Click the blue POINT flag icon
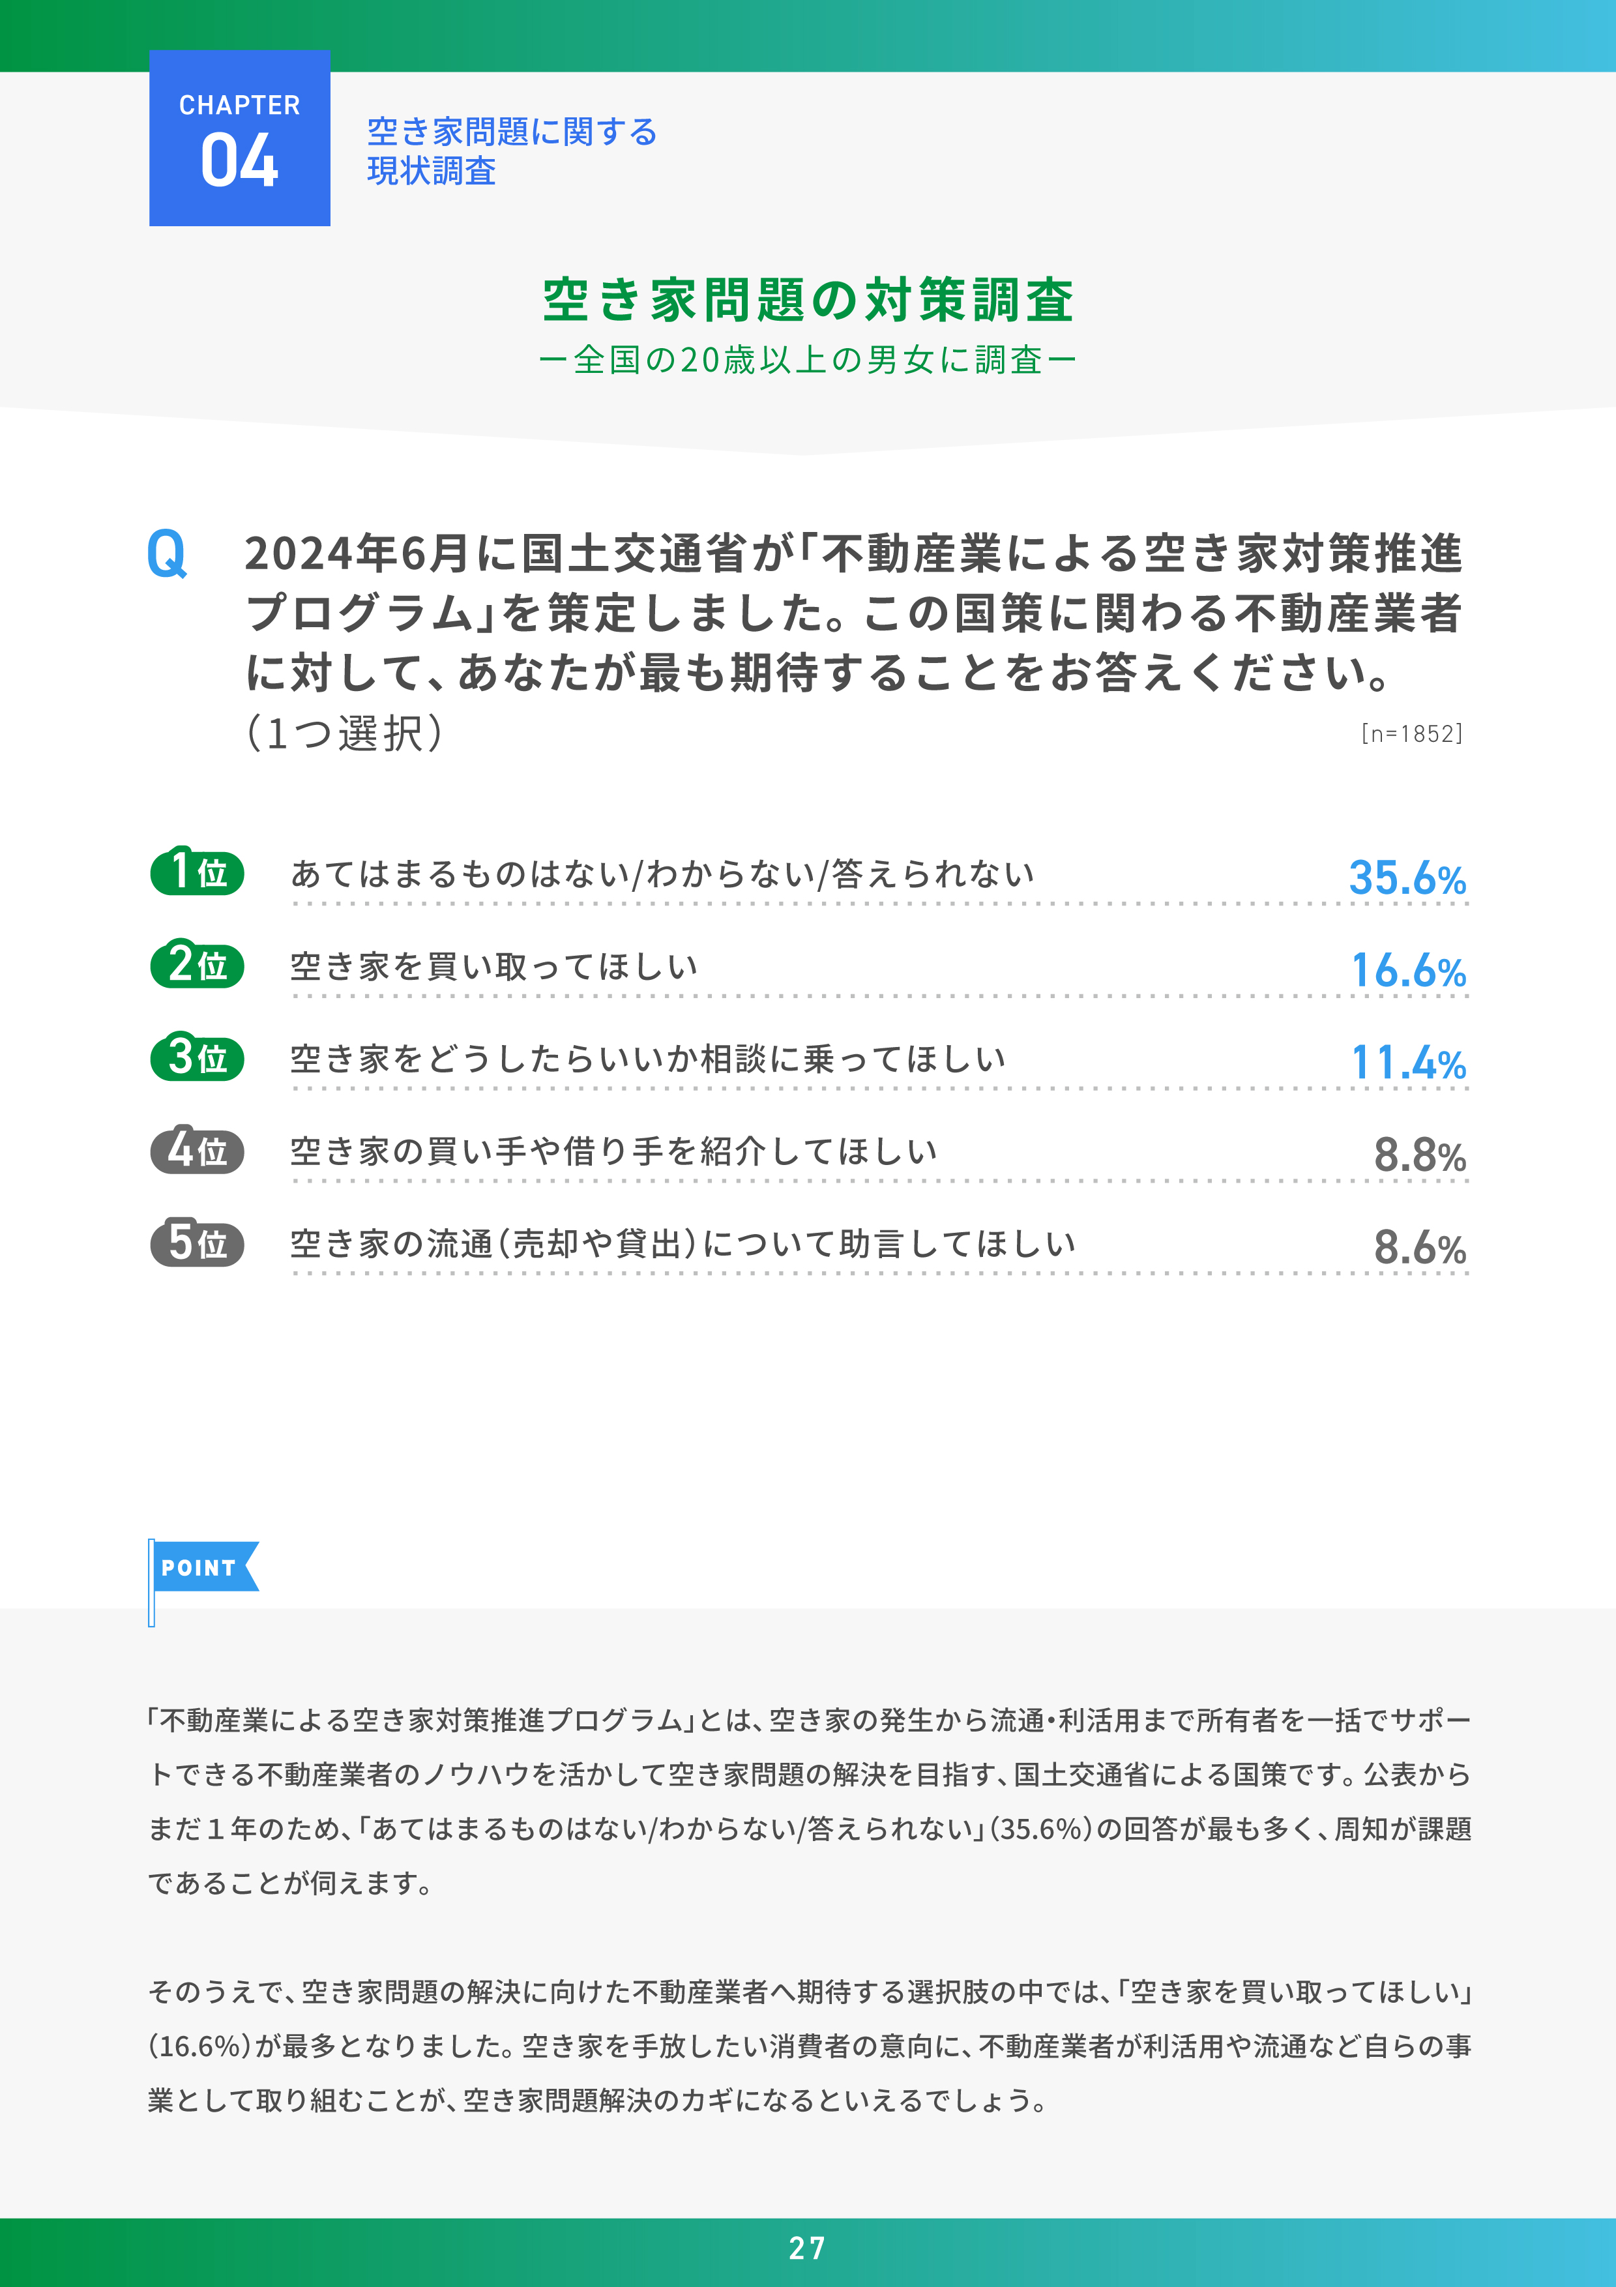 pos(203,1568)
